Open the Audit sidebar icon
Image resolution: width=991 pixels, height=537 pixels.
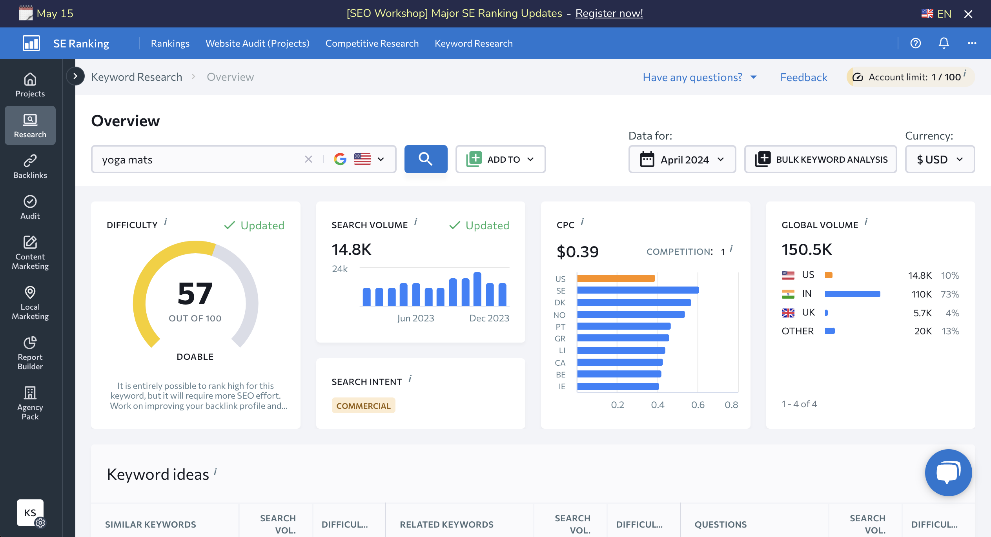pyautogui.click(x=30, y=207)
